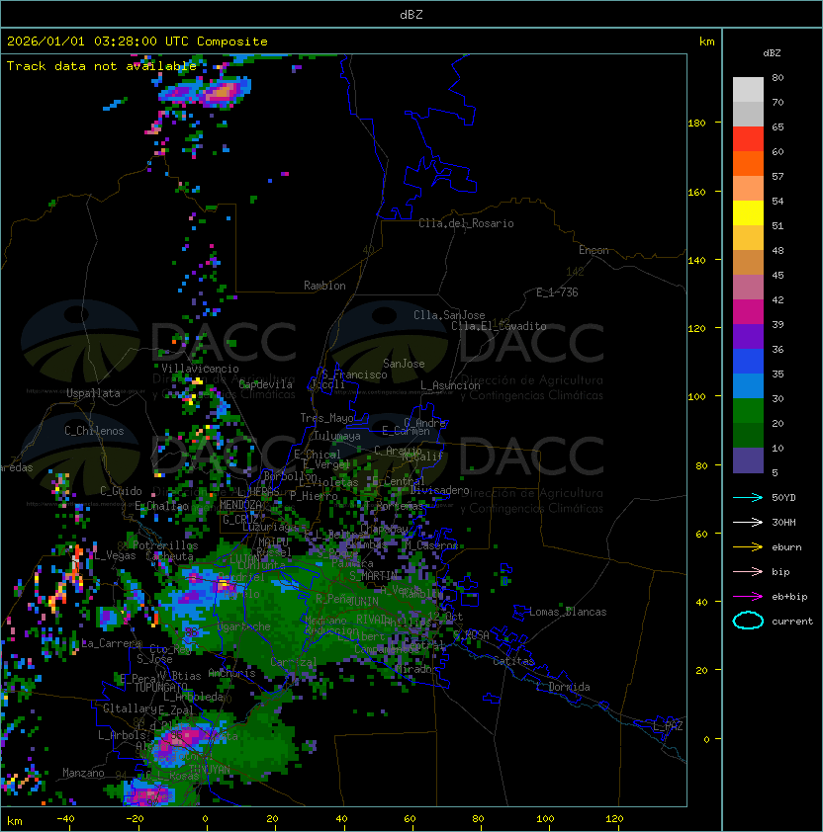Image resolution: width=823 pixels, height=832 pixels.
Task: Click the 'Ramblon' map label
Action: (x=324, y=286)
